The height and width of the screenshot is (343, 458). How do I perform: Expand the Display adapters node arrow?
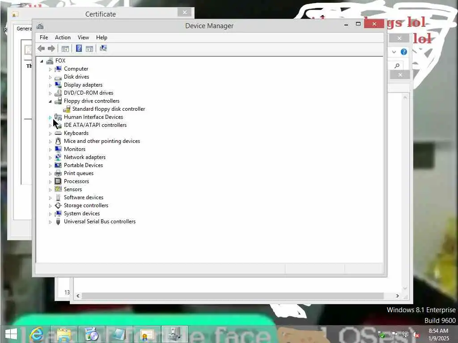[50, 85]
